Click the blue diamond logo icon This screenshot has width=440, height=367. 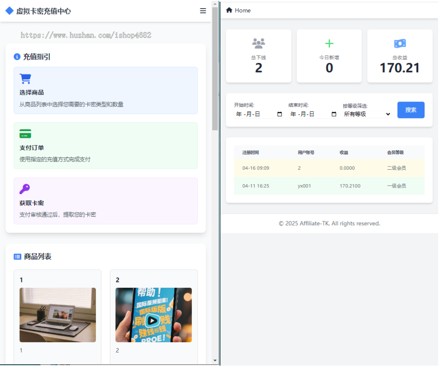[10, 11]
